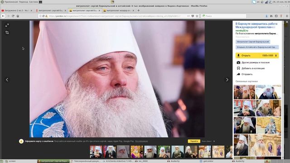The height and width of the screenshot is (163, 290).
Task: Close the YouTube Загружено tab
Action: coord(31,10)
